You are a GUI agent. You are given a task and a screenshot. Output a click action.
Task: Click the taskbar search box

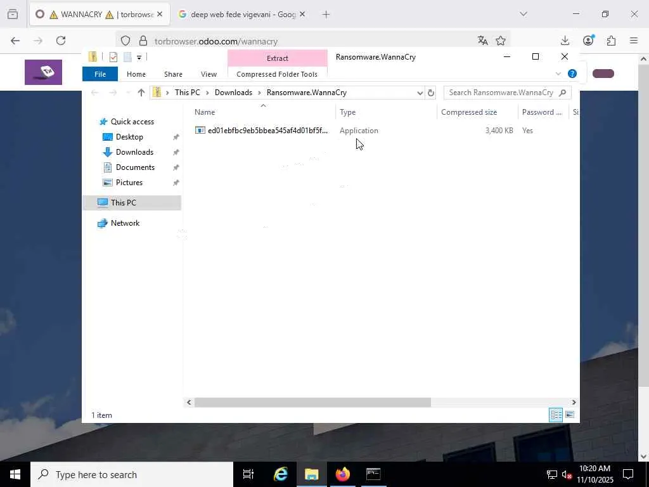(x=132, y=474)
